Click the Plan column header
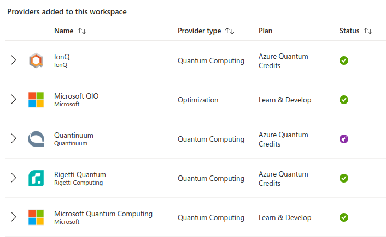Image resolution: width=386 pixels, height=237 pixels. click(265, 31)
